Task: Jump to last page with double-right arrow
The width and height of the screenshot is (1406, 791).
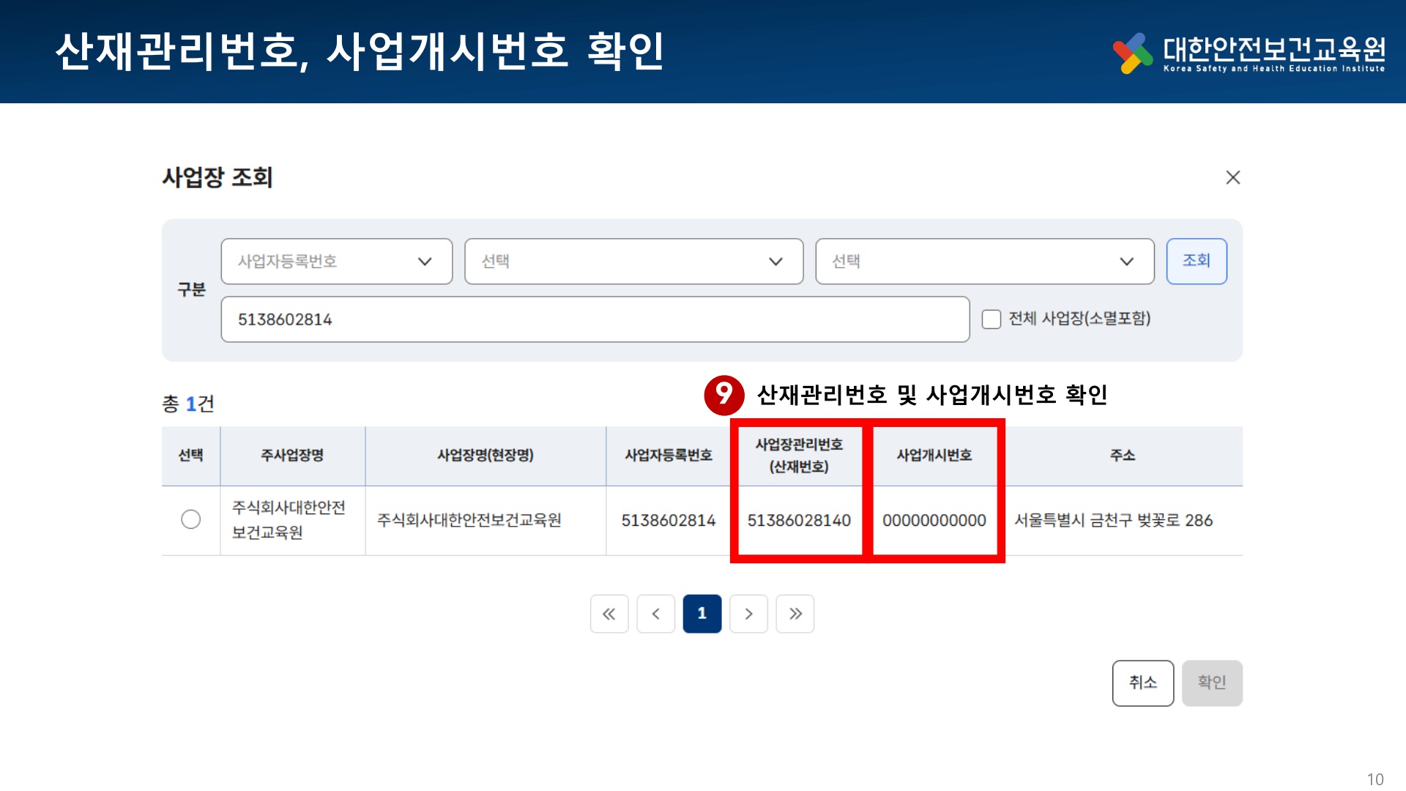Action: (795, 614)
